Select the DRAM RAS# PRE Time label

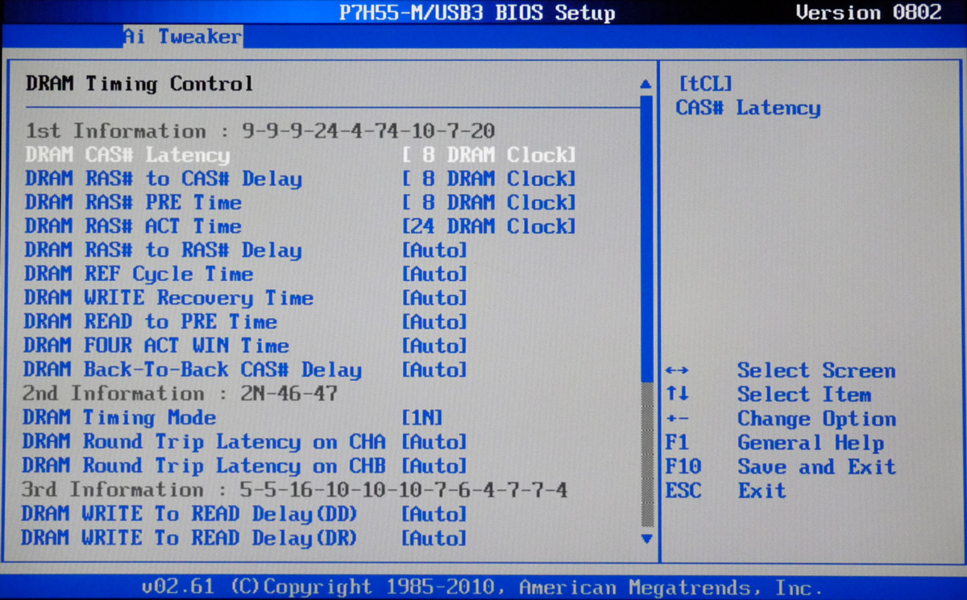133,202
